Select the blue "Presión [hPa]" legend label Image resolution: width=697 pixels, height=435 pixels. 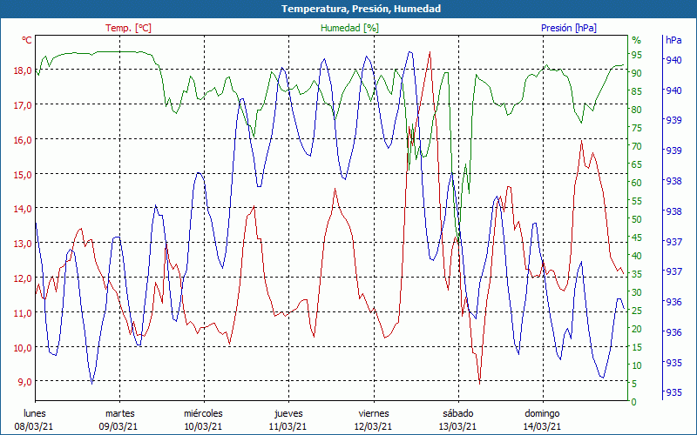569,28
